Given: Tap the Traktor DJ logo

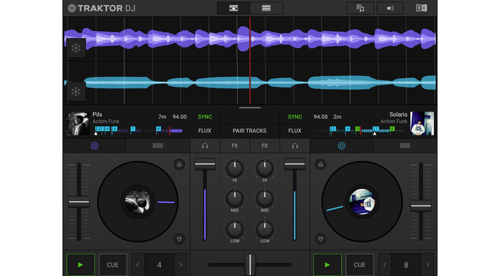Looking at the screenshot, I should (x=102, y=8).
